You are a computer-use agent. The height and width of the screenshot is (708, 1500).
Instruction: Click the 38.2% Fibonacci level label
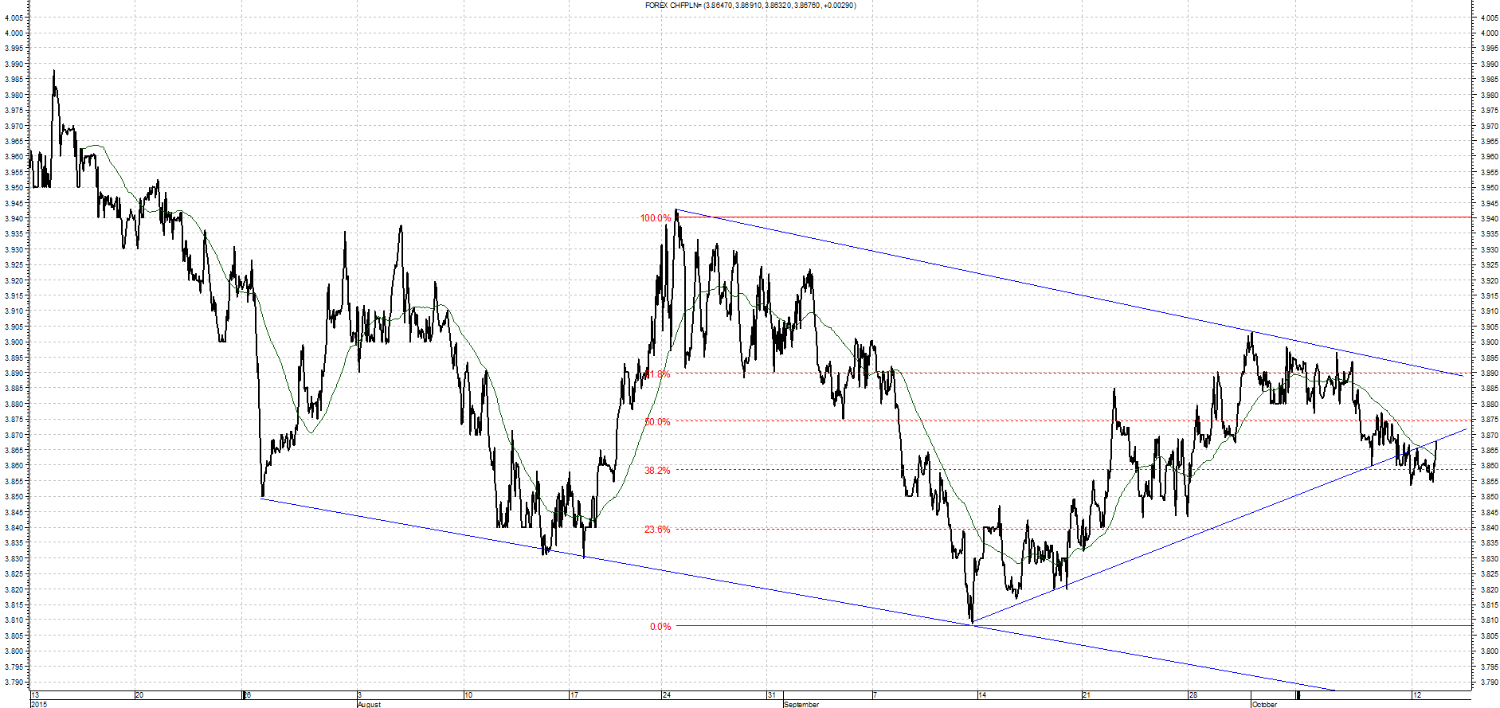click(657, 471)
